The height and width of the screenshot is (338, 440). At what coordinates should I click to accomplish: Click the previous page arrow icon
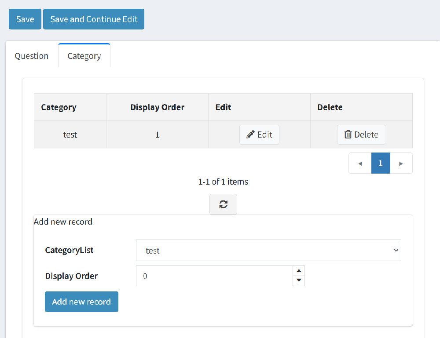[x=359, y=163]
